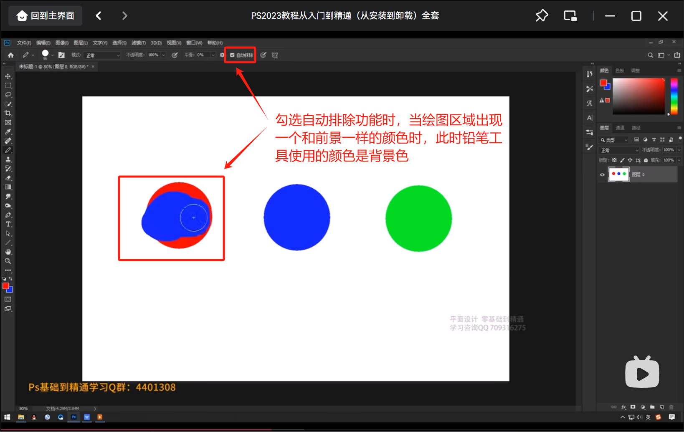This screenshot has height=432, width=684.
Task: Select the Line tool
Action: (8, 243)
